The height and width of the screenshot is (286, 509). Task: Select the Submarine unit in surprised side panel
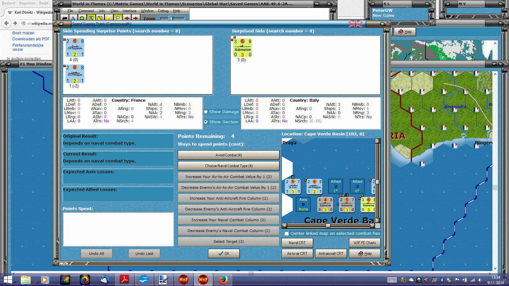[x=243, y=48]
